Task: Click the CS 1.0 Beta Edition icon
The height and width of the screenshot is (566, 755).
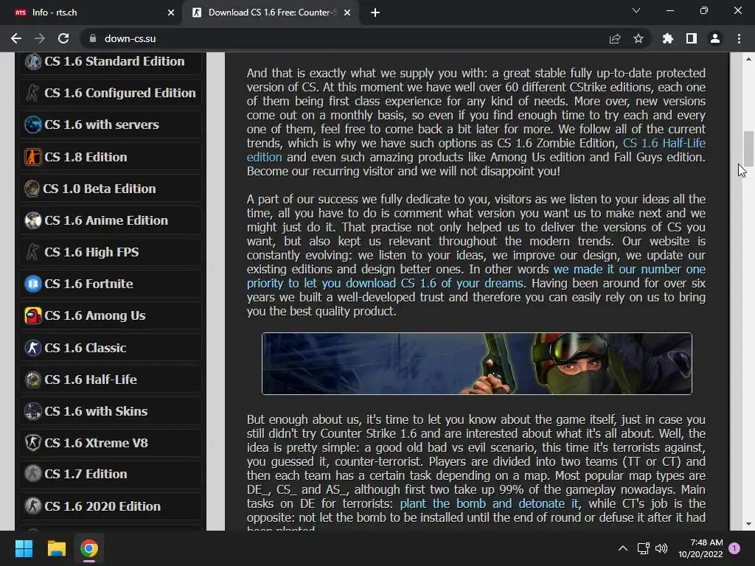Action: click(32, 189)
